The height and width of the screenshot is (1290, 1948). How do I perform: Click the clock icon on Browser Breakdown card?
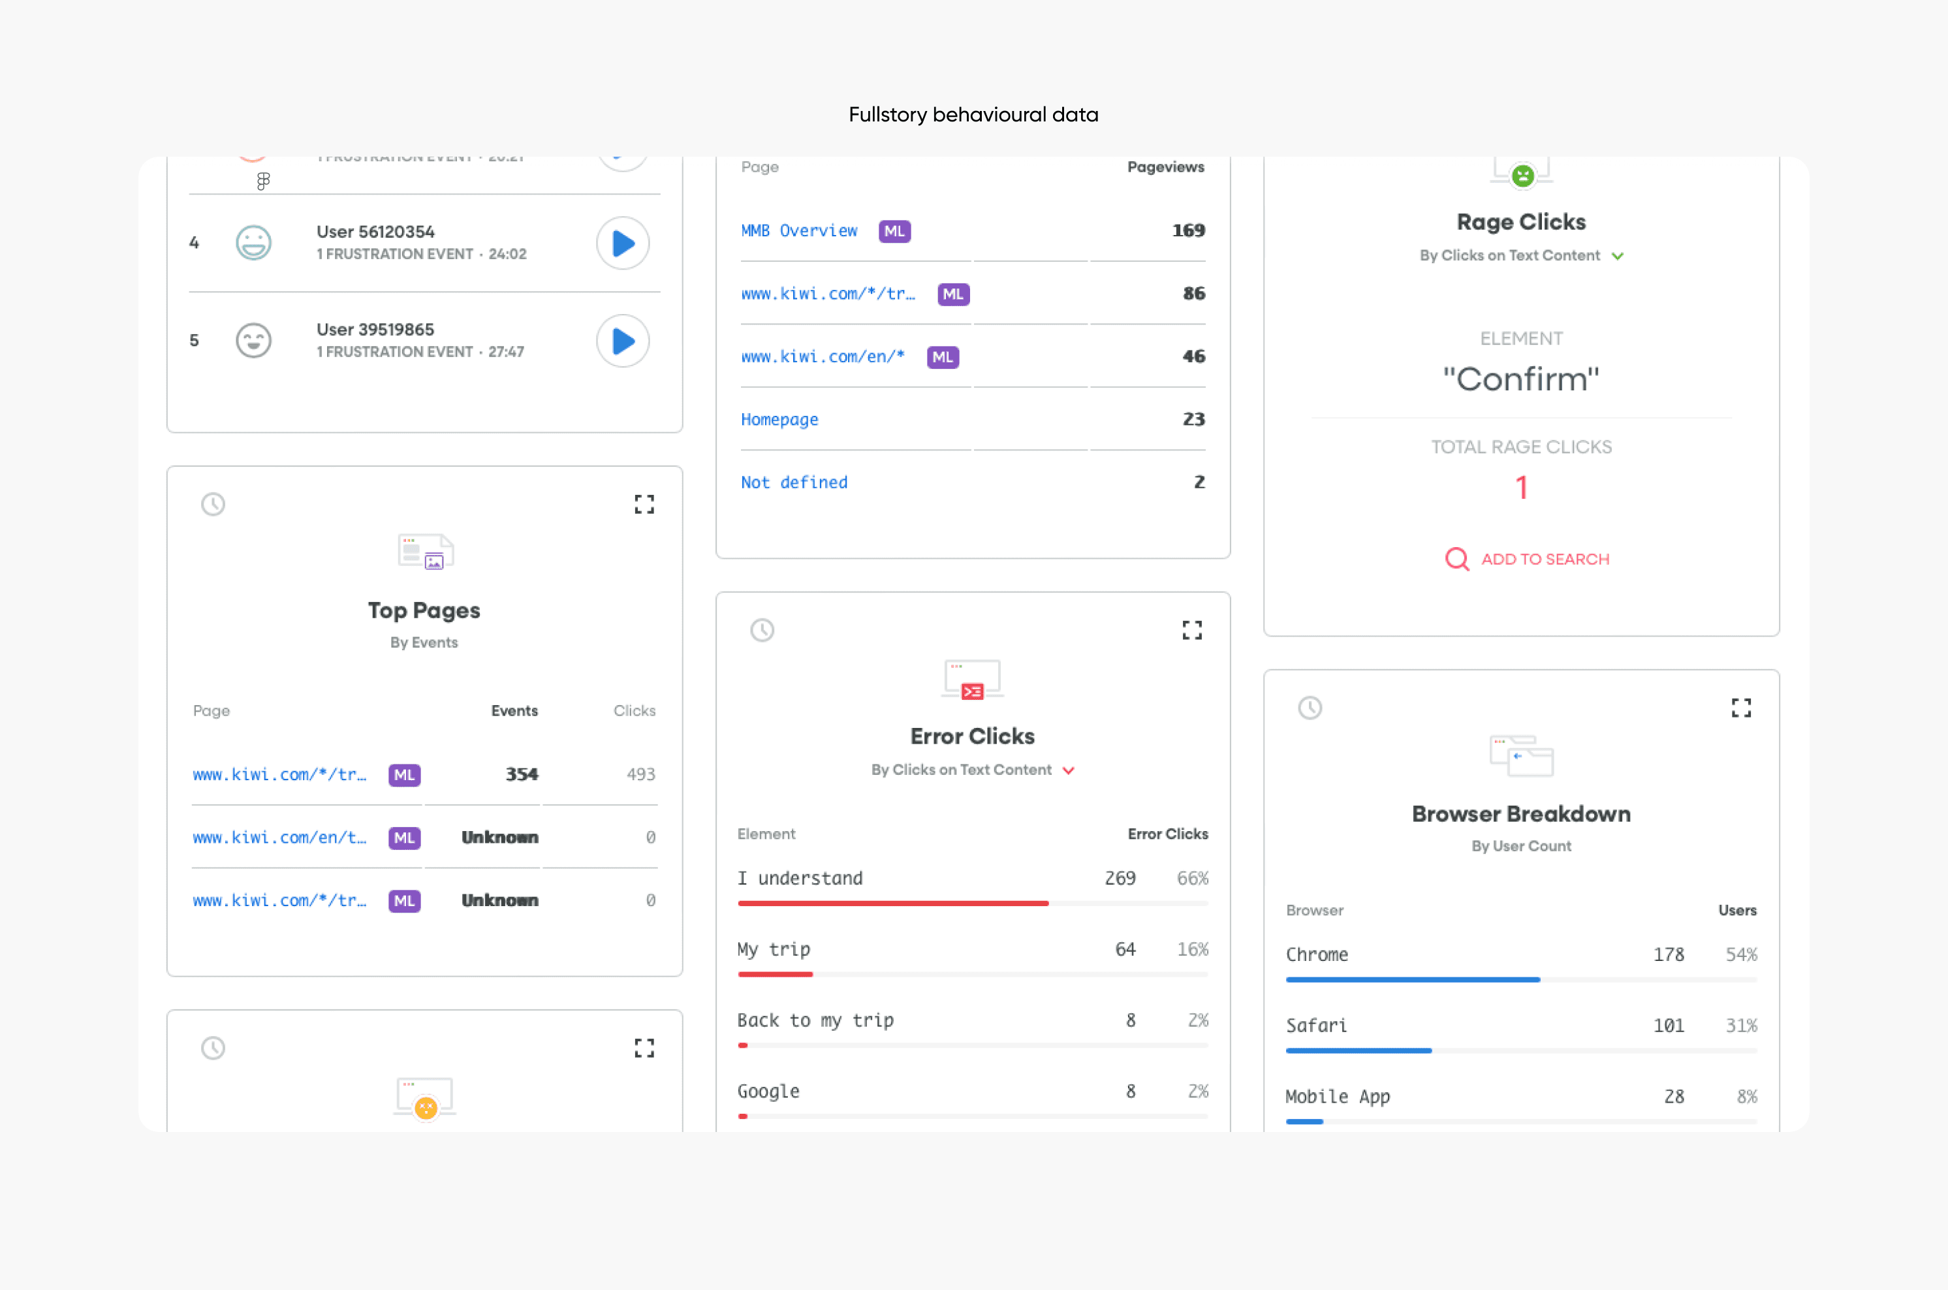point(1310,708)
